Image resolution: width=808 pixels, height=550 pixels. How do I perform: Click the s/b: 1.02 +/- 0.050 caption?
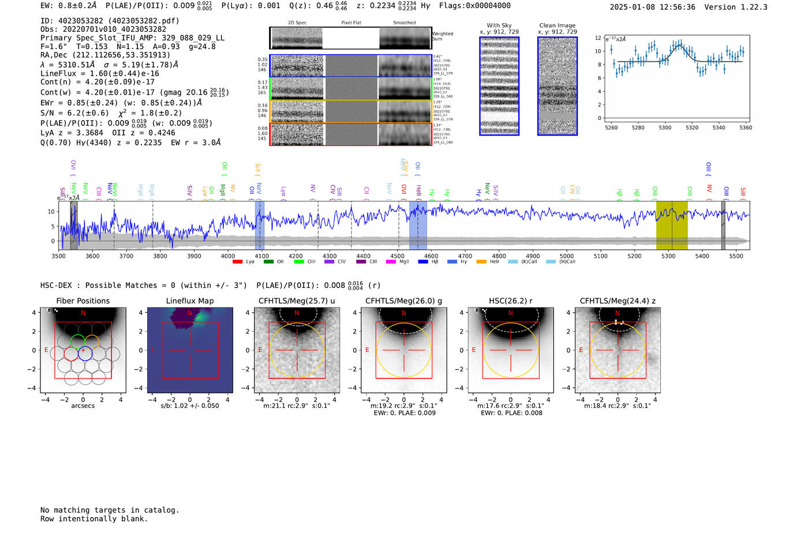[190, 406]
